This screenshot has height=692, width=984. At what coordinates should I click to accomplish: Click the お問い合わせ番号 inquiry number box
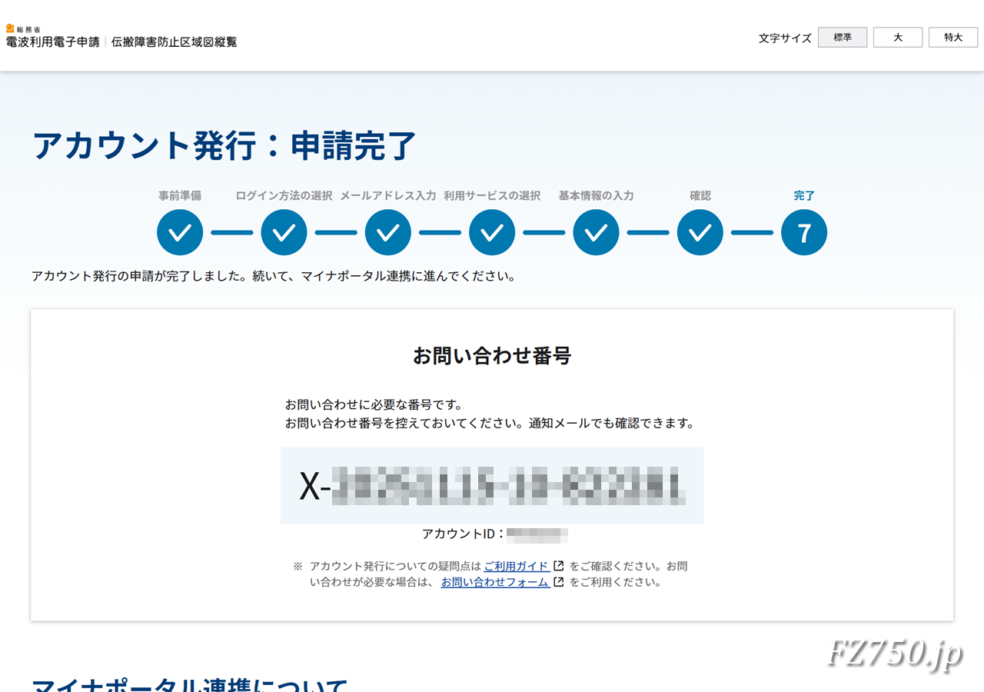point(492,485)
